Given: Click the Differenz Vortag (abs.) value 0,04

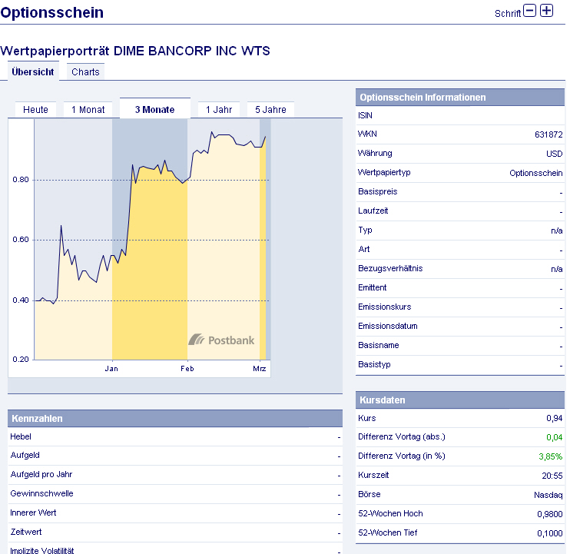Looking at the screenshot, I should [555, 437].
